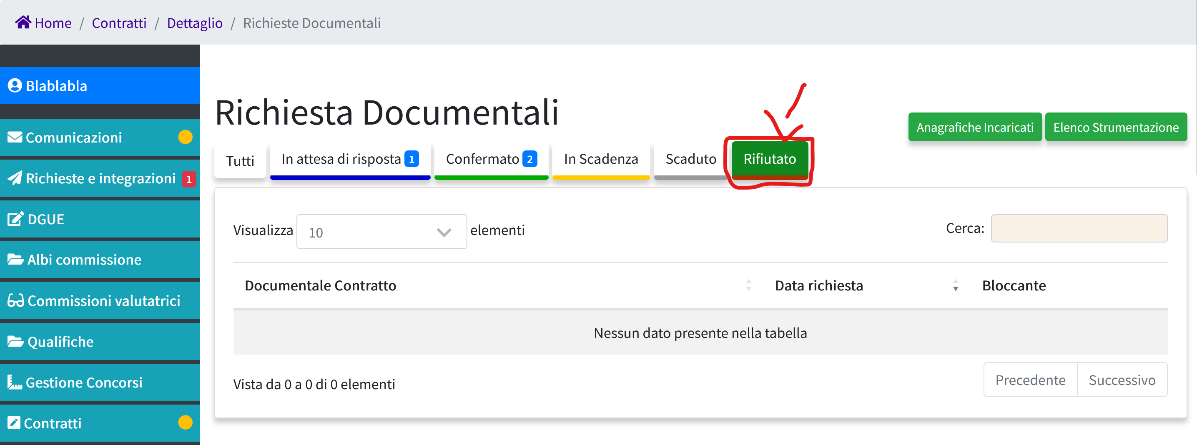Image resolution: width=1197 pixels, height=445 pixels.
Task: Click the Comunicazioni envelope icon
Action: pos(15,137)
